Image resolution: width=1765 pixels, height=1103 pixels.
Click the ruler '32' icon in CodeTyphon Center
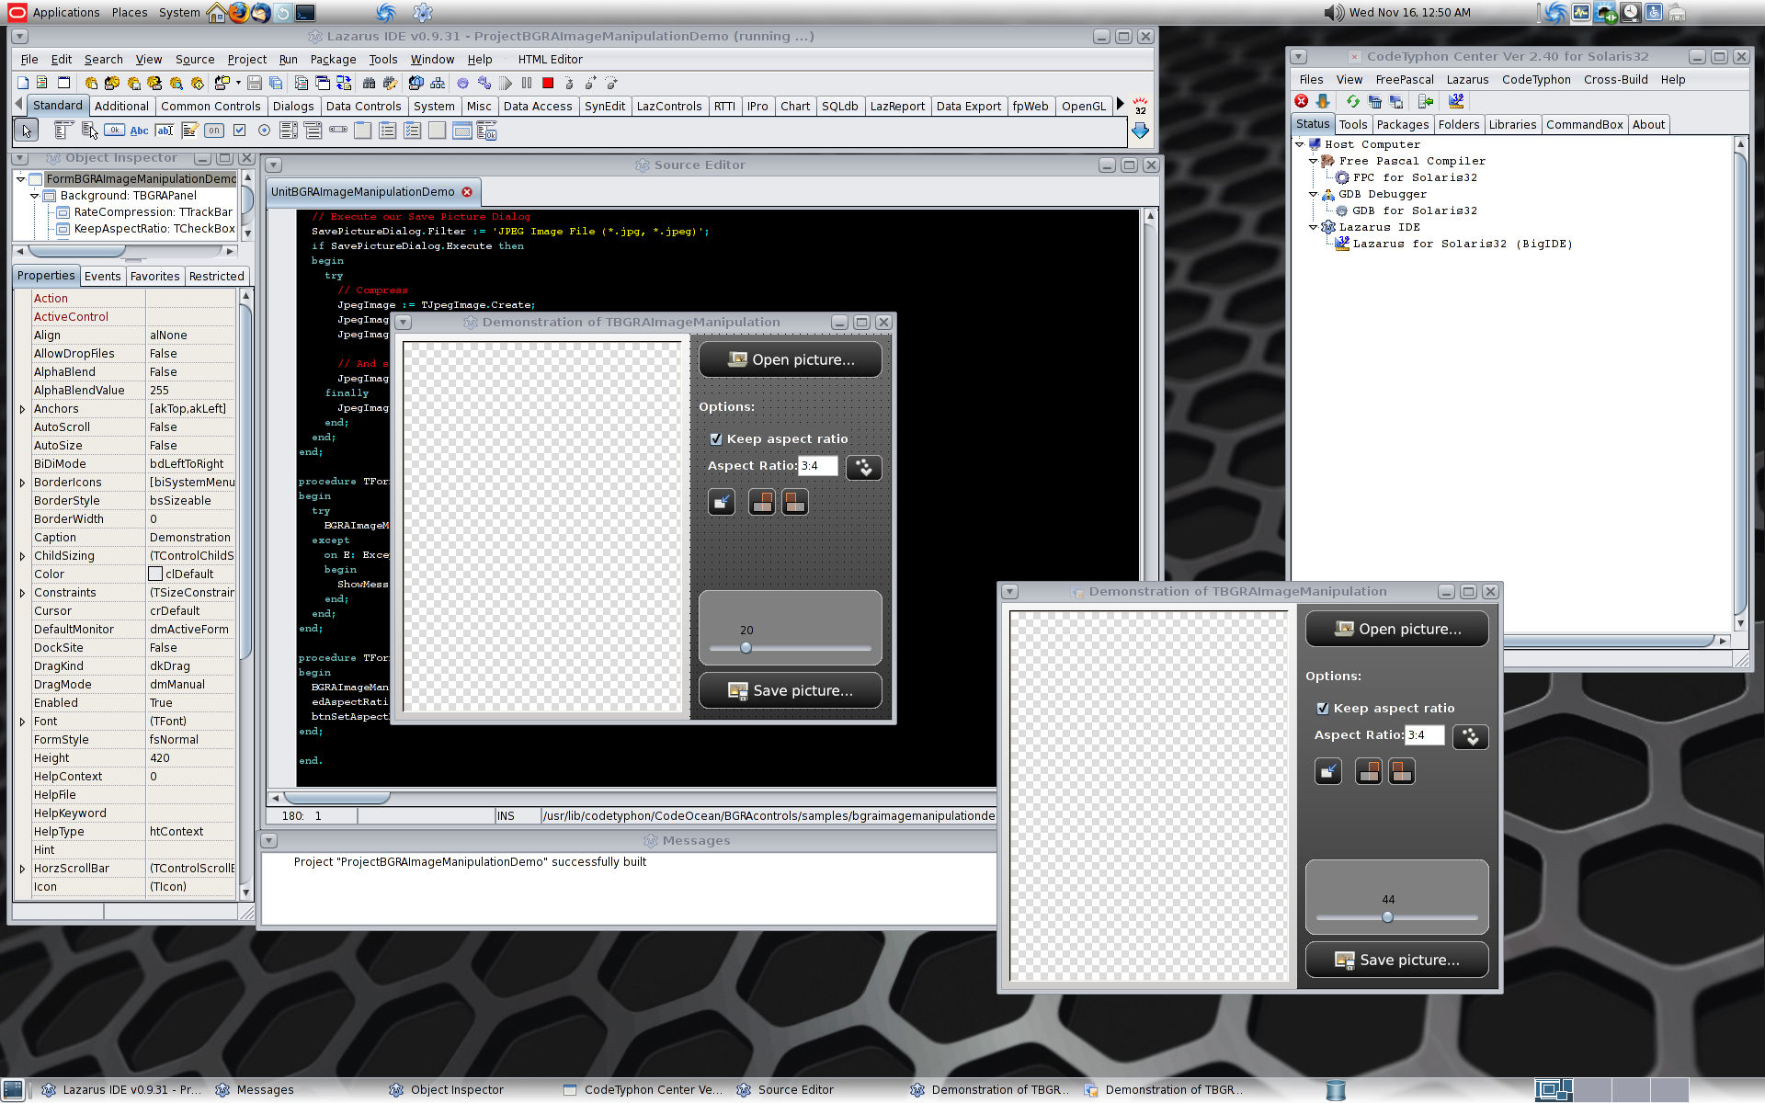[1456, 101]
